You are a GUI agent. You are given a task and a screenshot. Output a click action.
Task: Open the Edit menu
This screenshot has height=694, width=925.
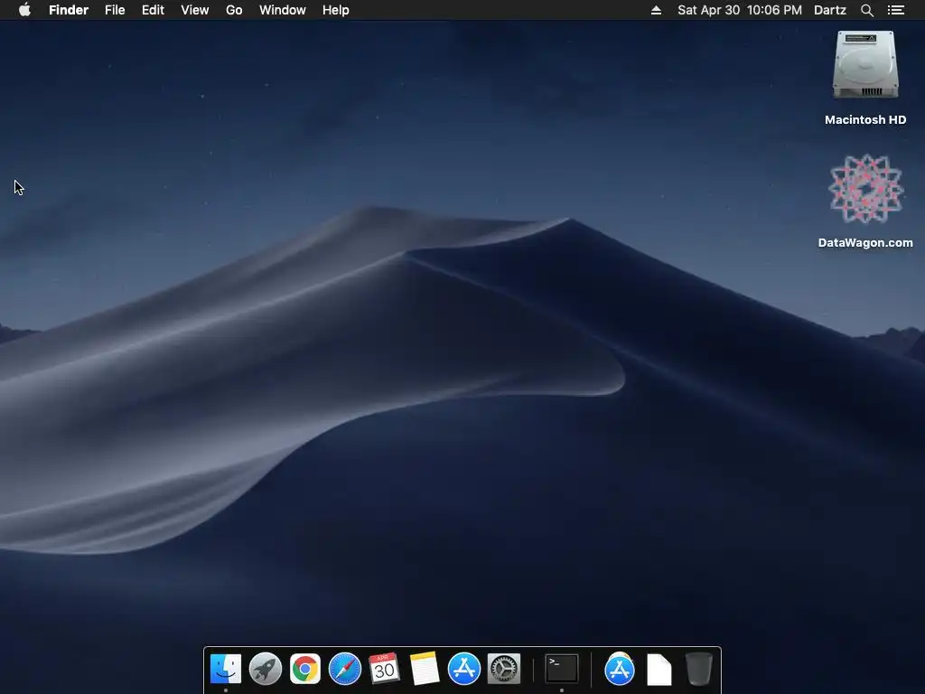[x=153, y=10]
